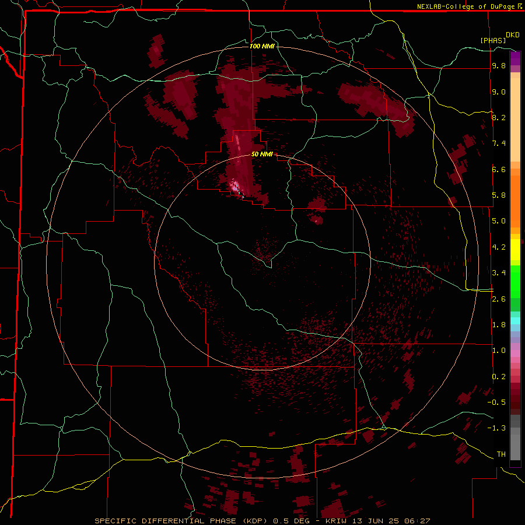Click the 50 NMI range ring label
The height and width of the screenshot is (525, 525).
[x=262, y=155]
